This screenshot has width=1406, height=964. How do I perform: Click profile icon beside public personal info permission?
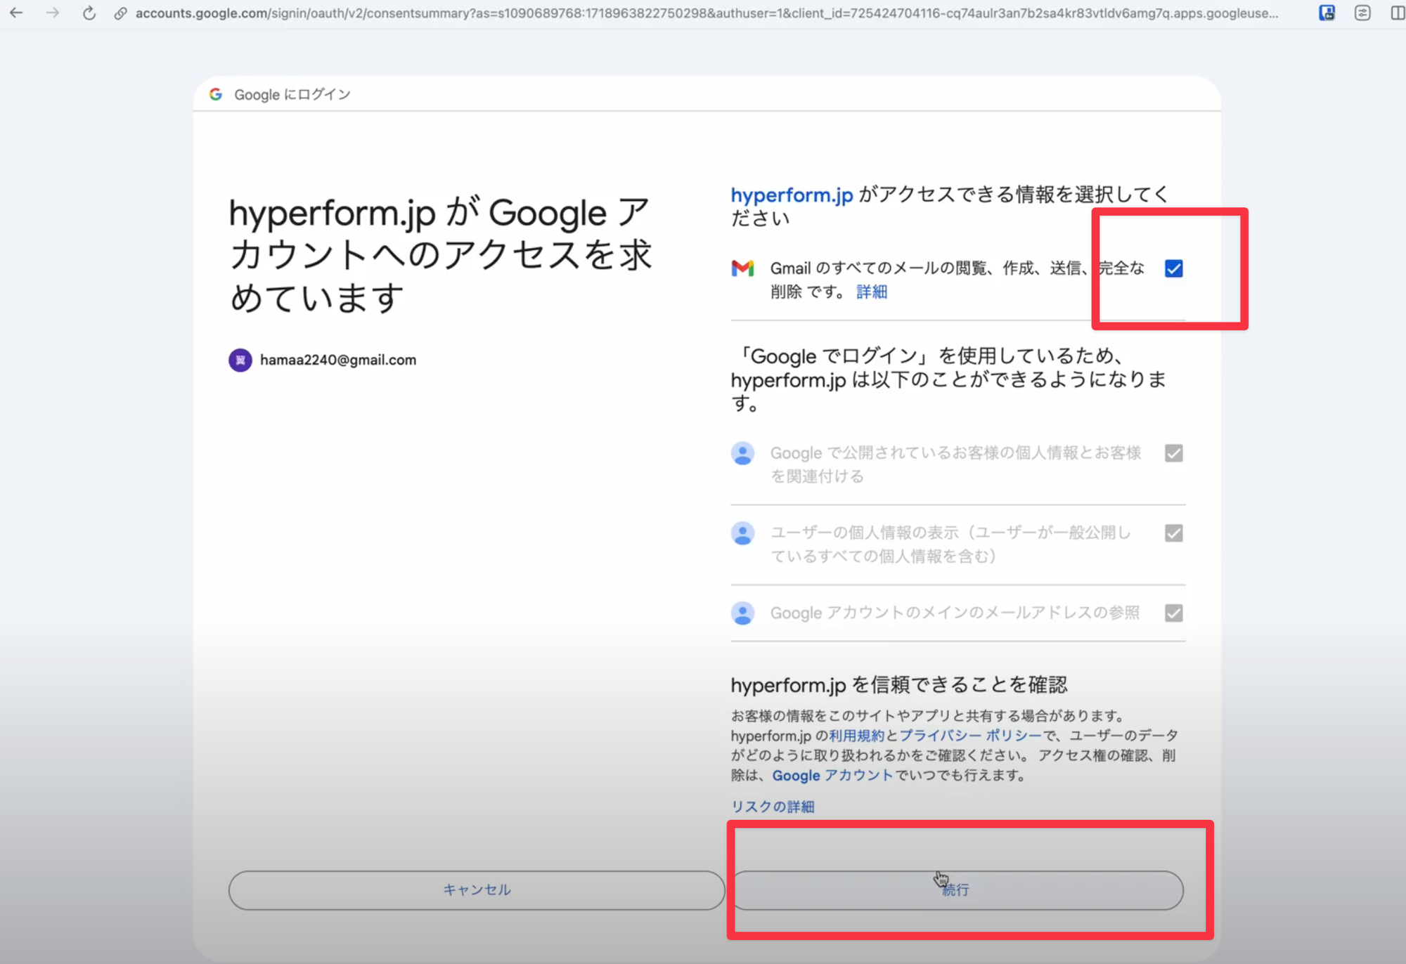pyautogui.click(x=742, y=453)
